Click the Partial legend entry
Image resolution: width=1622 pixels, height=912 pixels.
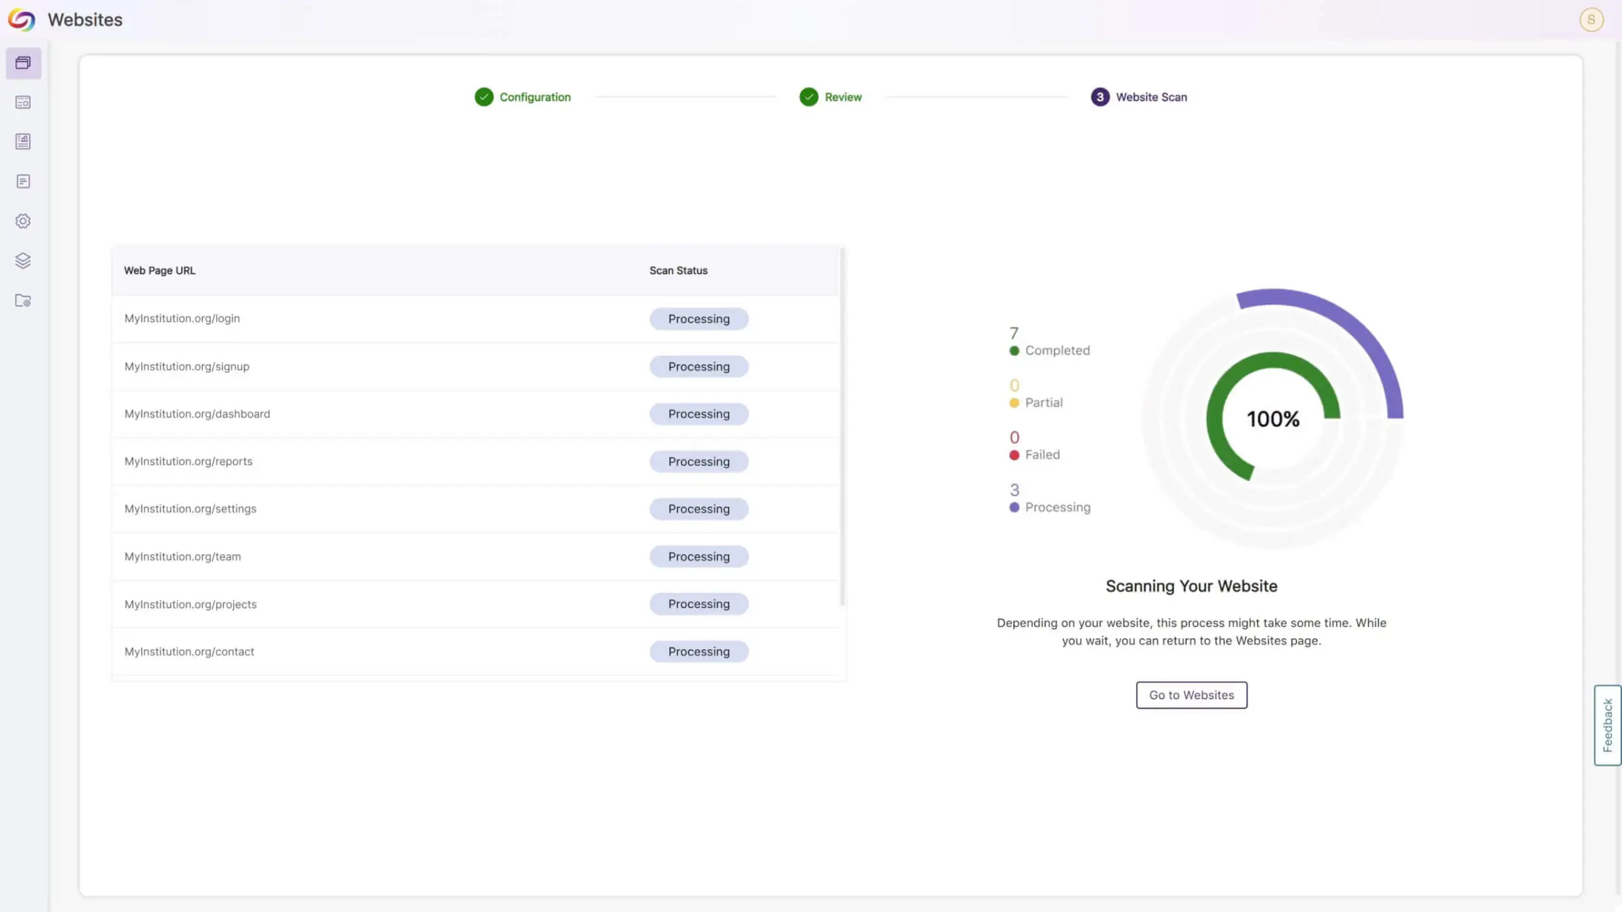1036,395
